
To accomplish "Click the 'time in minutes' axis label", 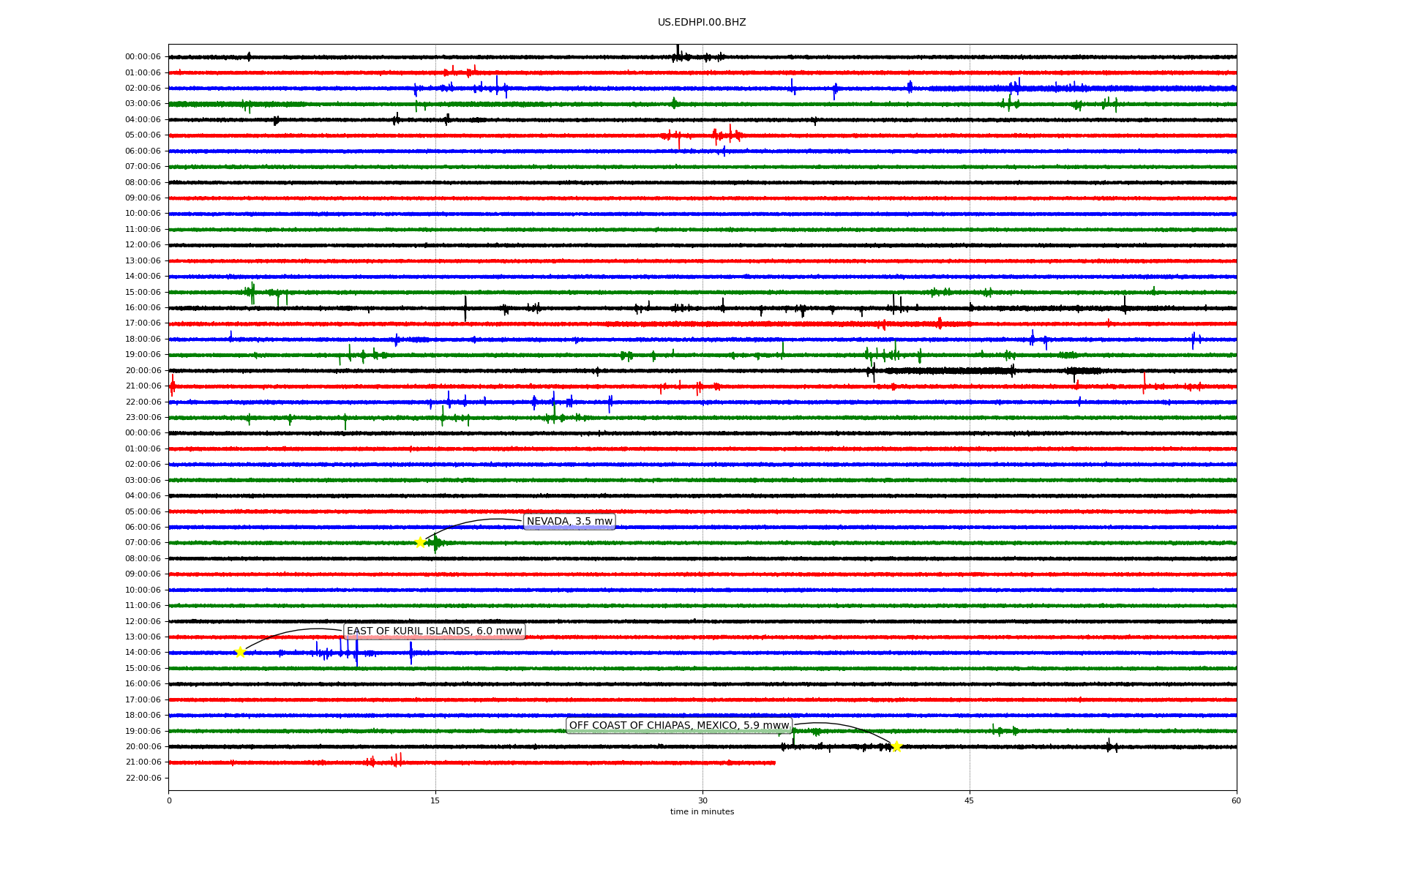I will pos(702,811).
